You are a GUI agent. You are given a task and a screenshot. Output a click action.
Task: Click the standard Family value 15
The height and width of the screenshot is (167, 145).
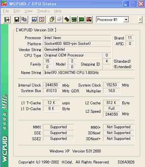47,61
